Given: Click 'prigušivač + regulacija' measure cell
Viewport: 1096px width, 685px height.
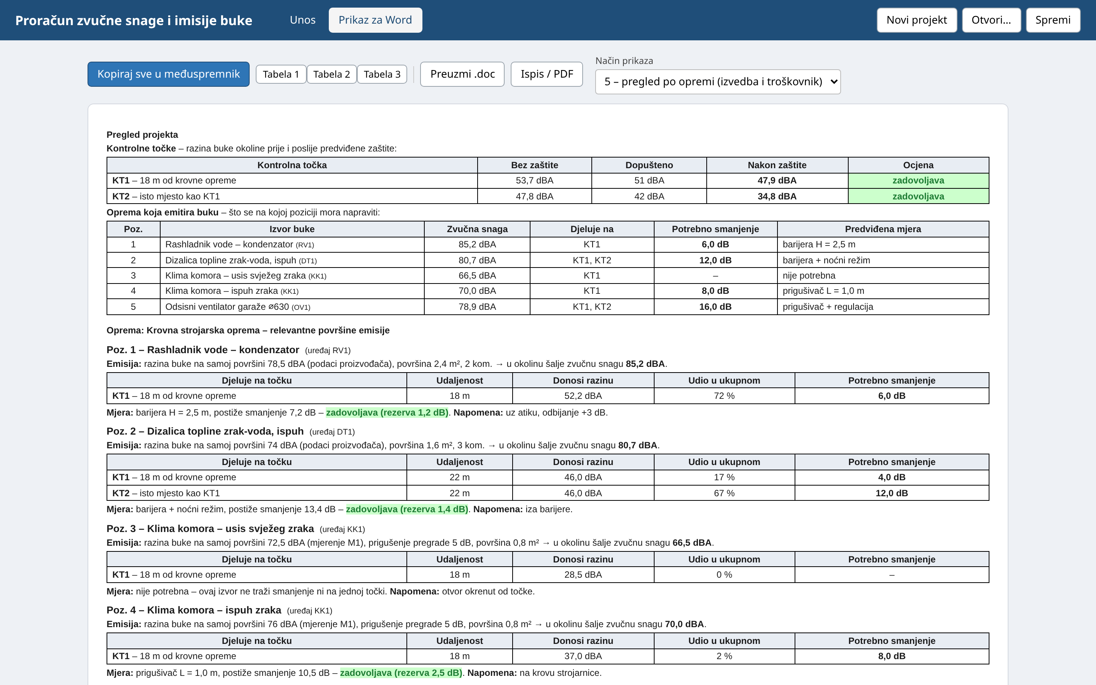Looking at the screenshot, I should coord(883,307).
